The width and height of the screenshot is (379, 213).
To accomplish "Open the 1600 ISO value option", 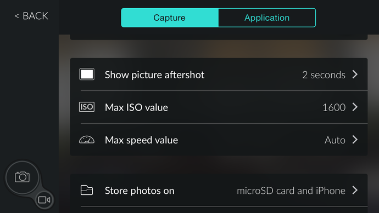I will tap(334, 107).
